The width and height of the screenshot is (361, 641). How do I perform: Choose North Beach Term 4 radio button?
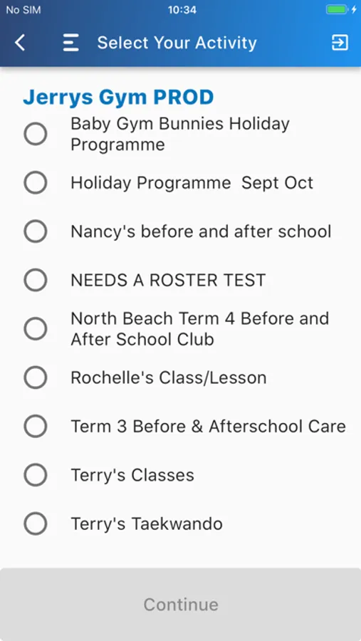tap(35, 328)
